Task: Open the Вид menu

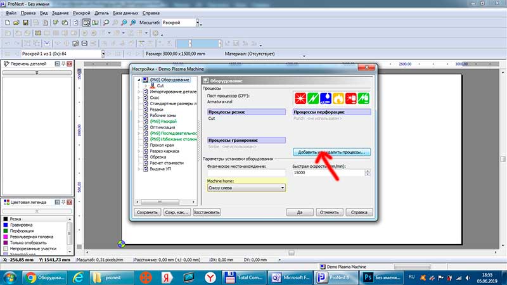Action: (x=44, y=13)
